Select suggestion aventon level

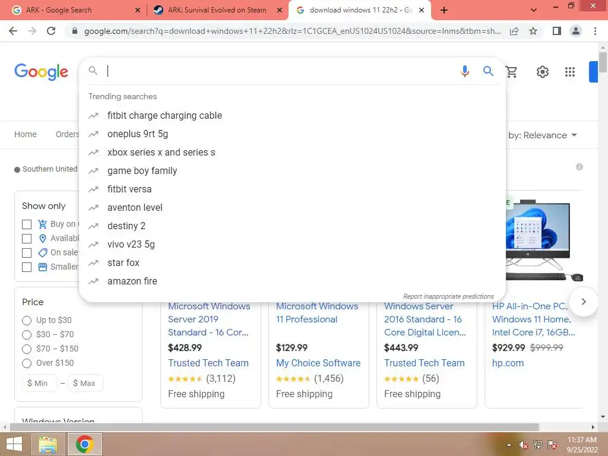(292, 207)
